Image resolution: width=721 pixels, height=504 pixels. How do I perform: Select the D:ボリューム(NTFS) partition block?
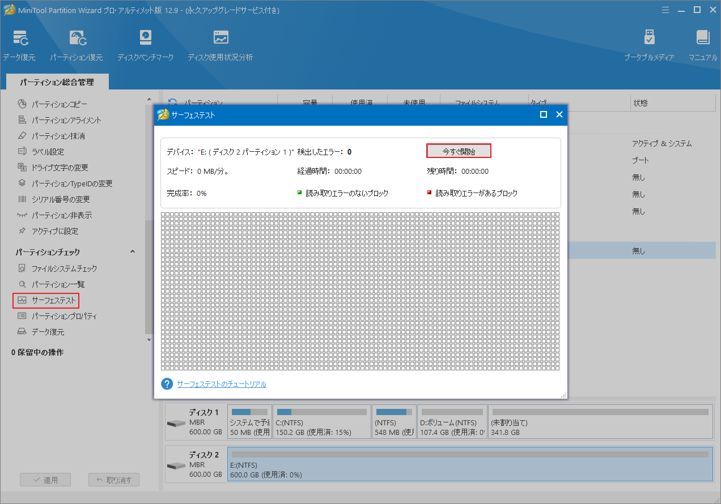[x=453, y=422]
